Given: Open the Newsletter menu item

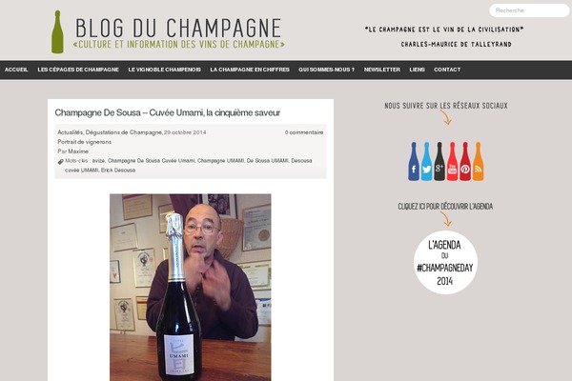Looking at the screenshot, I should 382,70.
